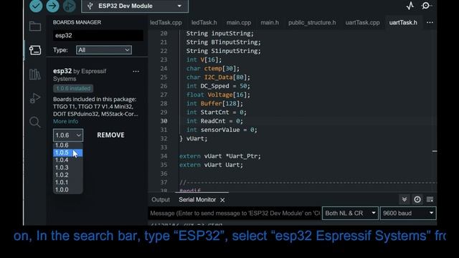The width and height of the screenshot is (459, 258).
Task: Clear Serial Monitor output icon
Action: tap(430, 199)
